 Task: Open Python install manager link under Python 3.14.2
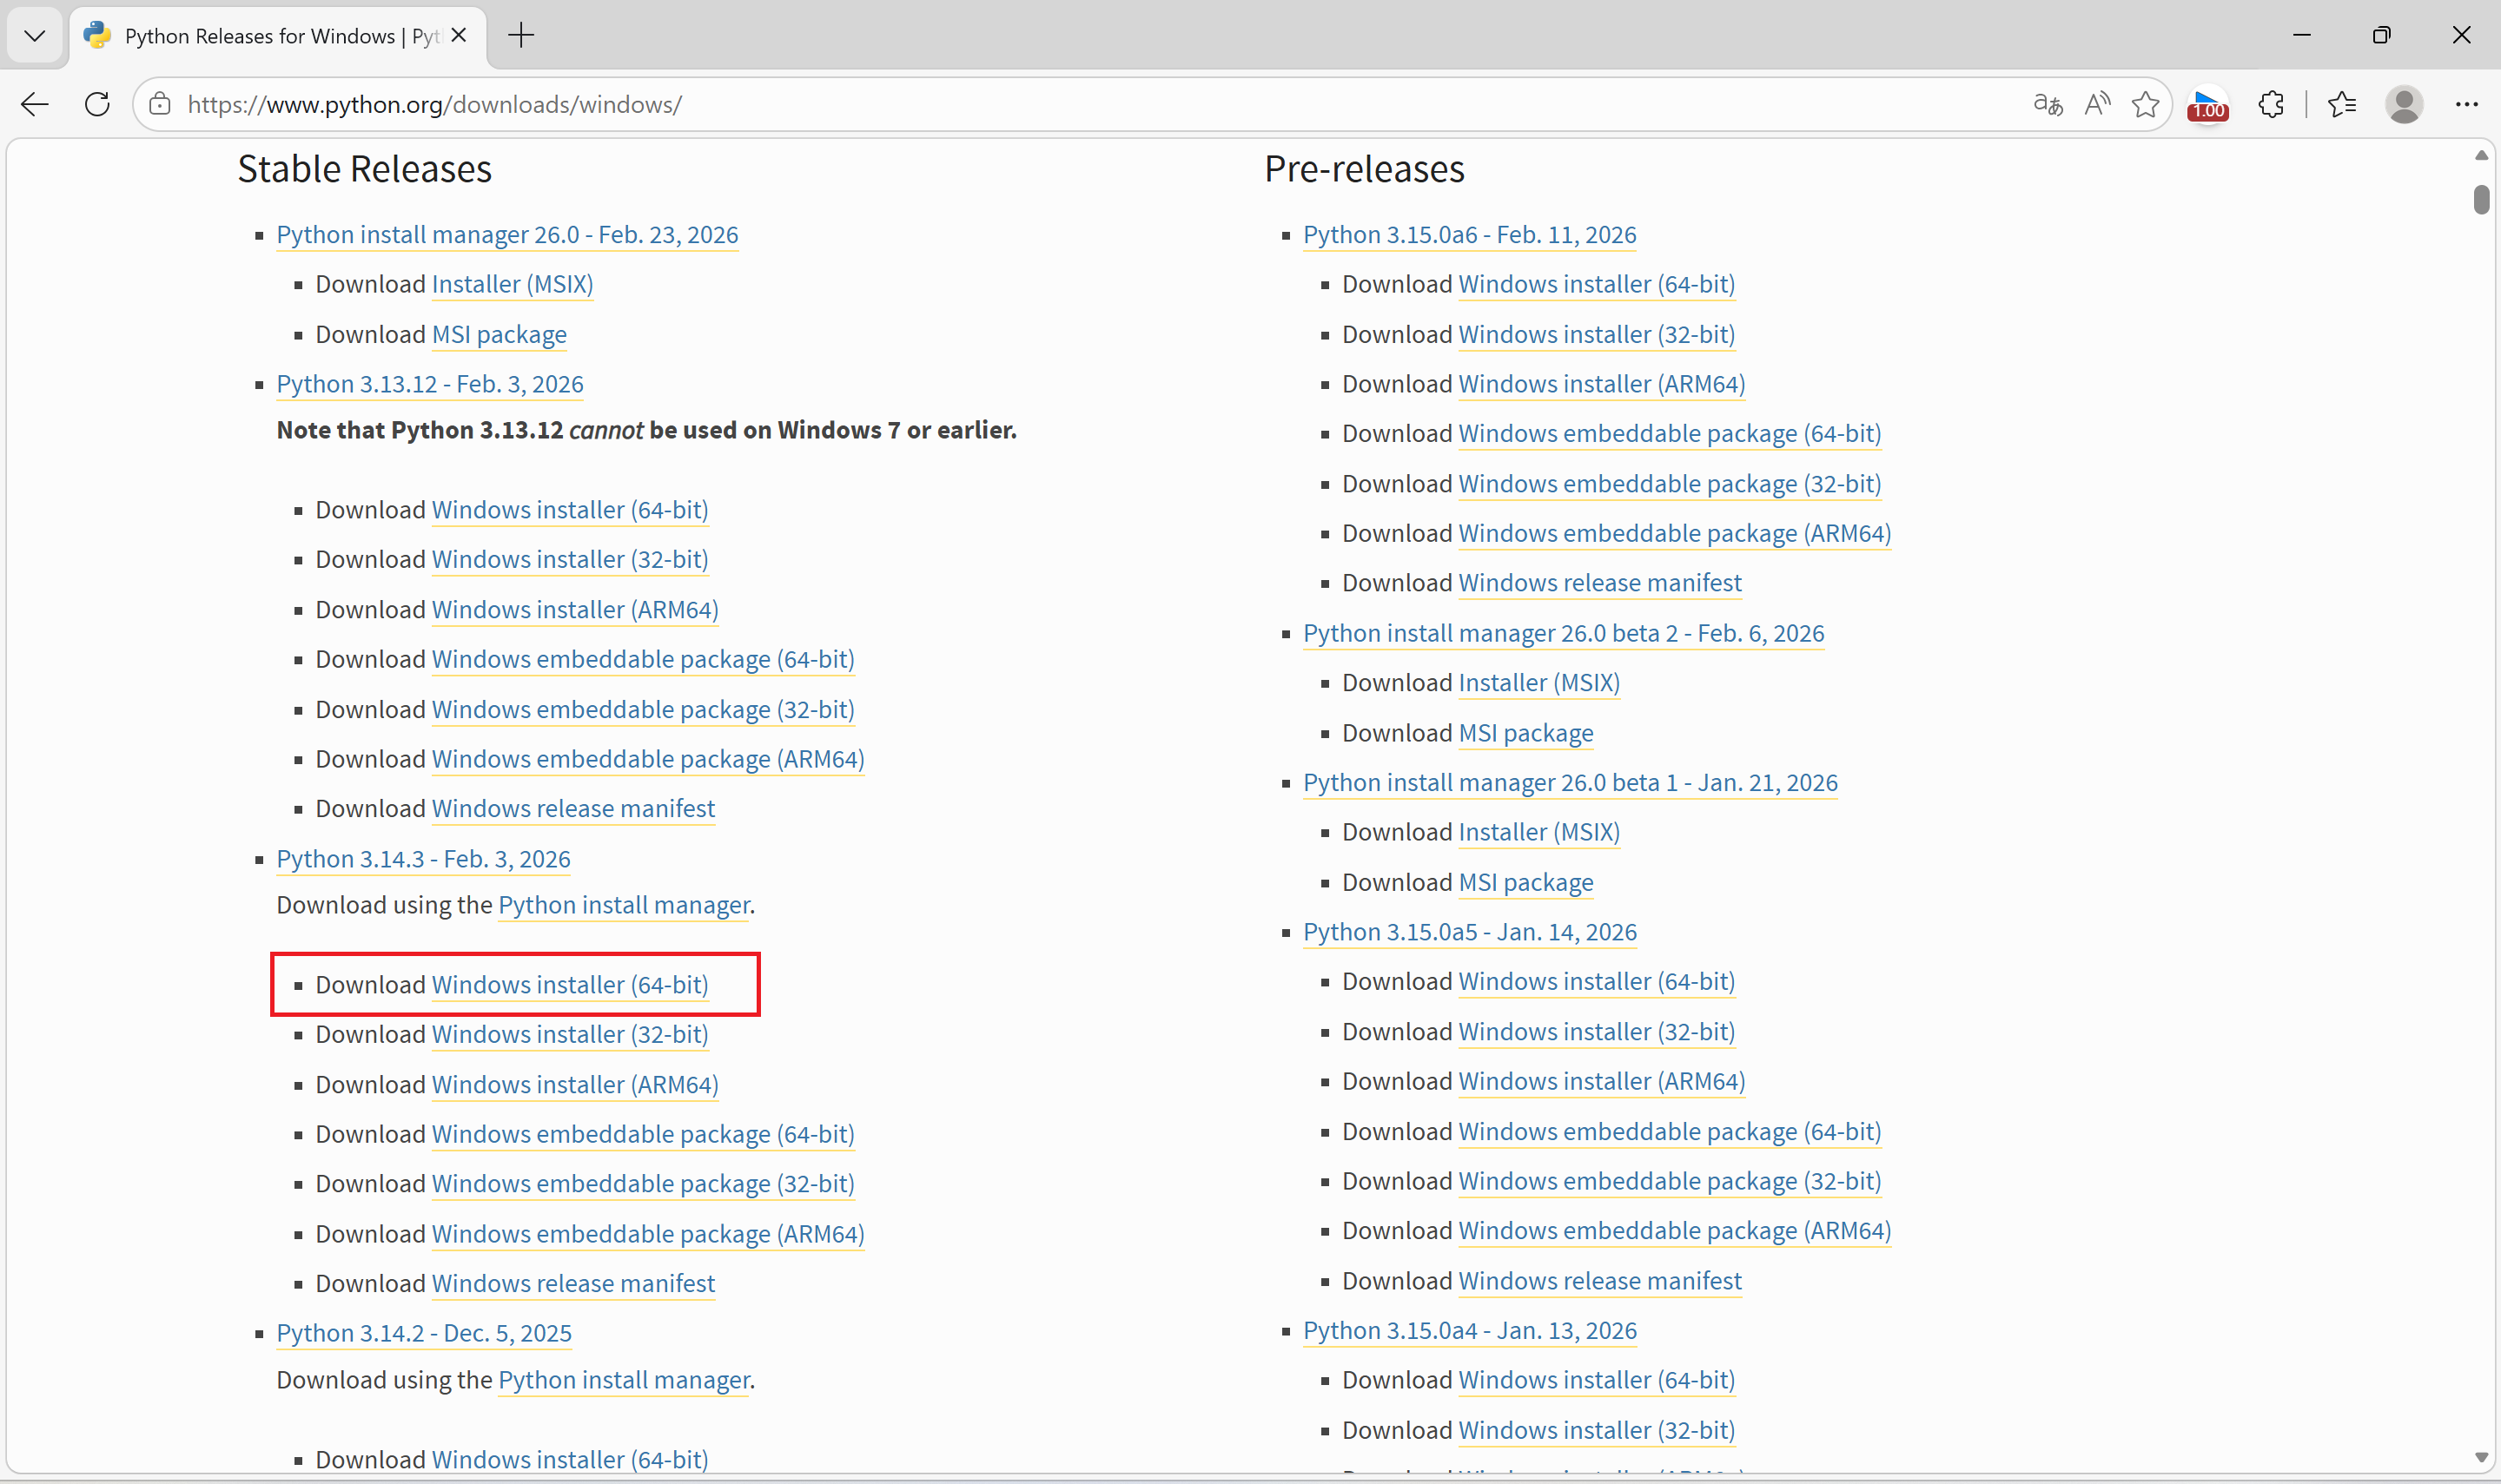(625, 1381)
